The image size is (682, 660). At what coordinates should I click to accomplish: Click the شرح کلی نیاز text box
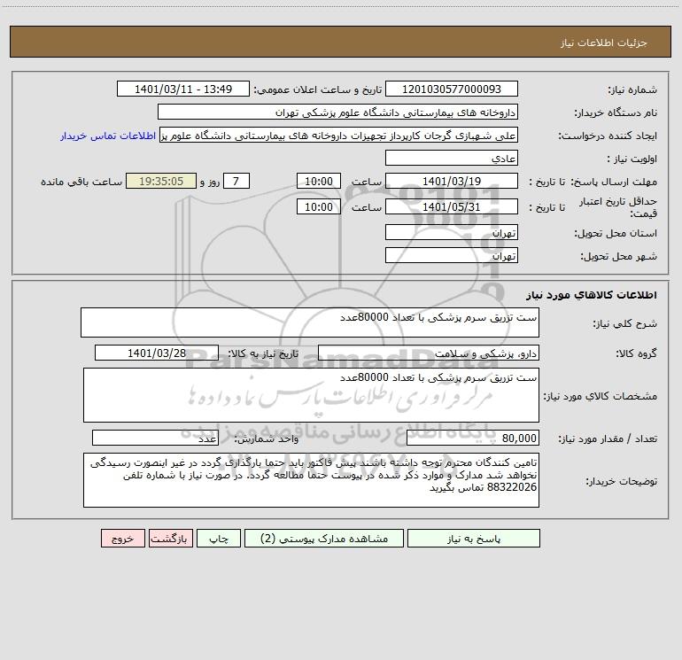[310, 322]
